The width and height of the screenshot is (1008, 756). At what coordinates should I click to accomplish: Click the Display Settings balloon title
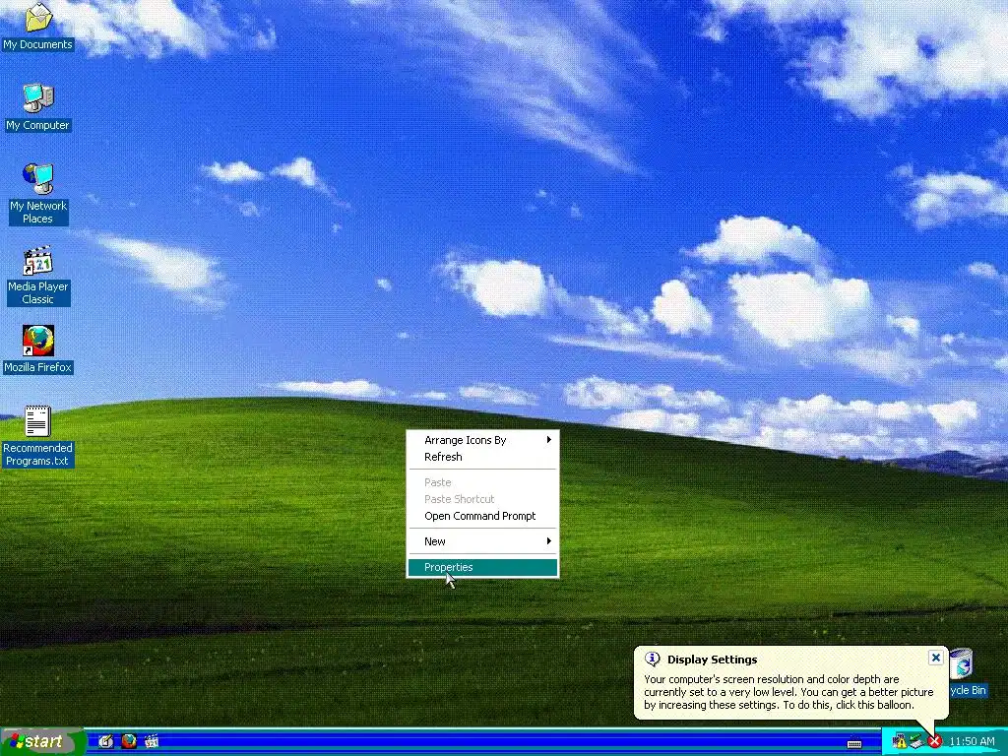tap(713, 660)
